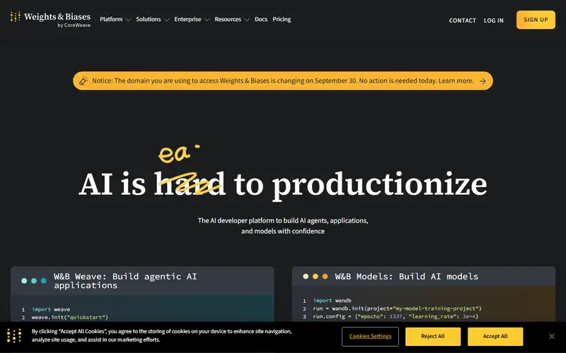Click the dotted logo in the cookie banner
Viewport: 566px width, 353px height.
tap(14, 336)
